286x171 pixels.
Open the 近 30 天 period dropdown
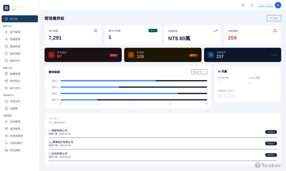[x=199, y=72]
